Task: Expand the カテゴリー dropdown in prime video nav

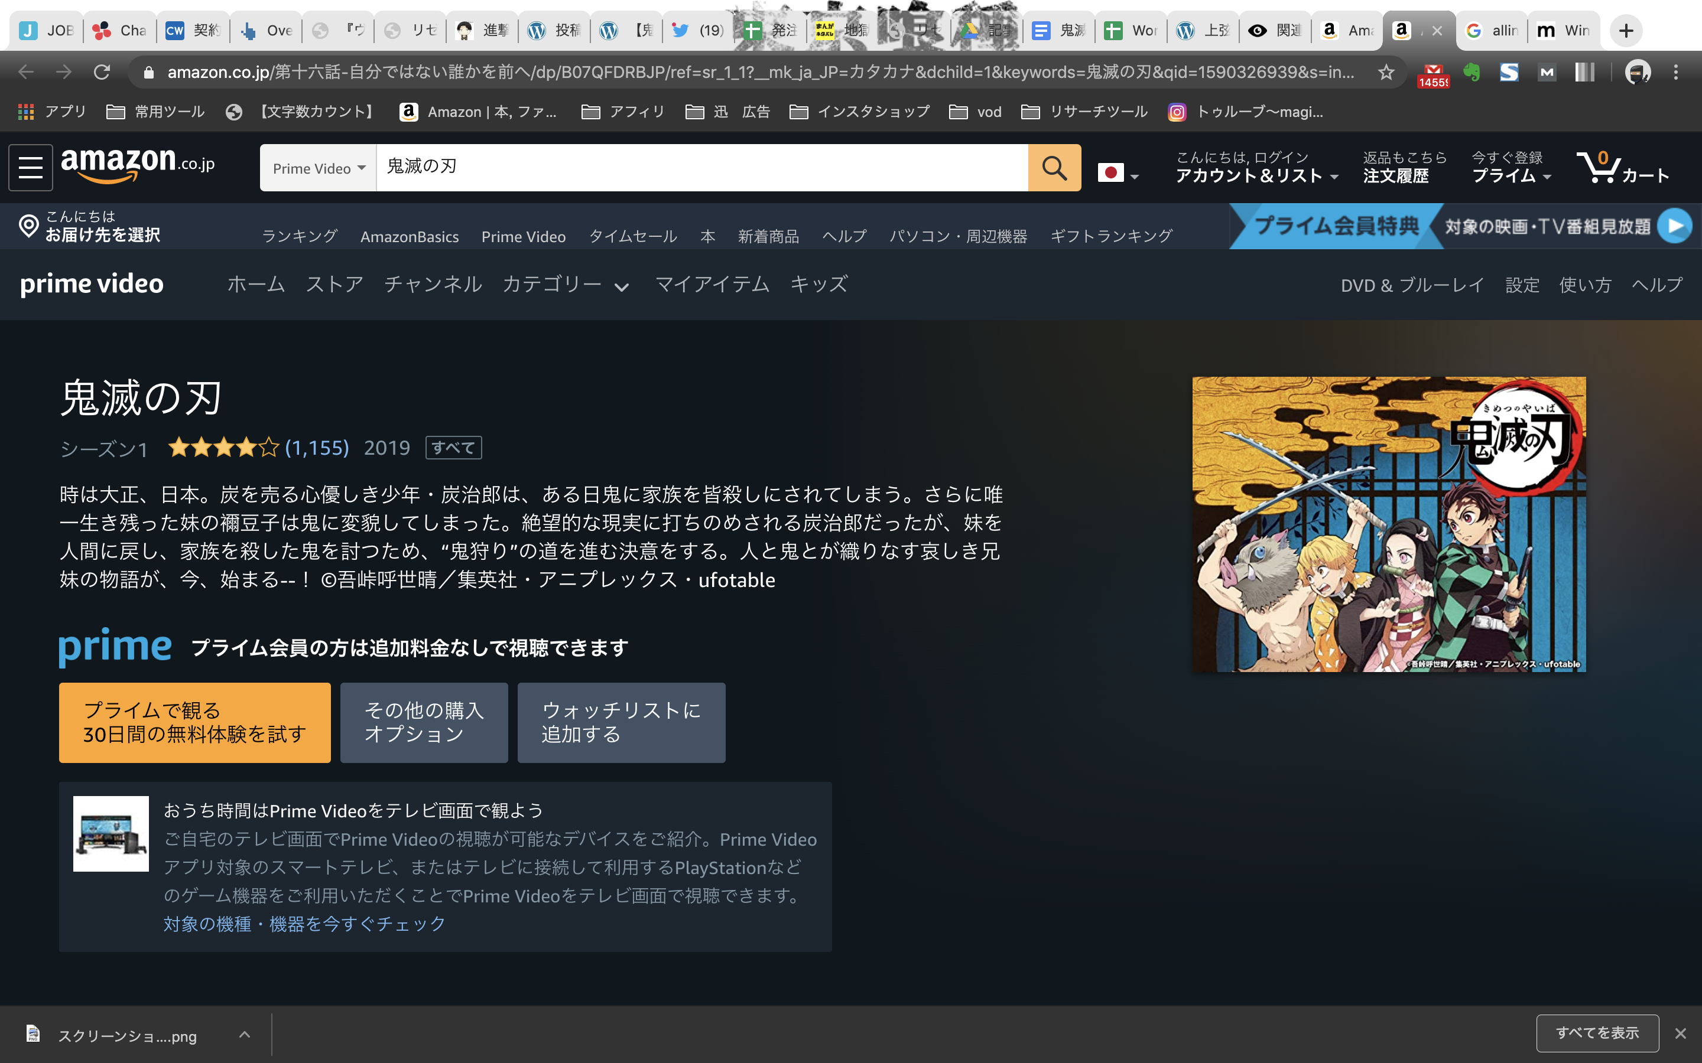Action: [x=566, y=284]
